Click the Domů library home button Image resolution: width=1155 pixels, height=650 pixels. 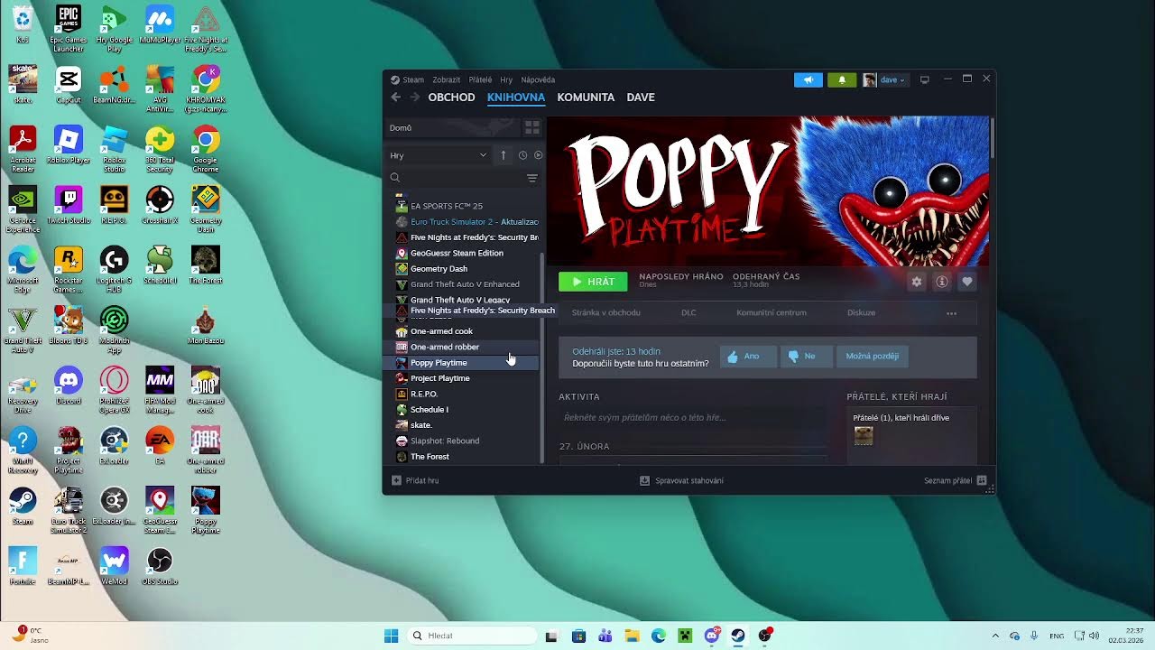(453, 128)
